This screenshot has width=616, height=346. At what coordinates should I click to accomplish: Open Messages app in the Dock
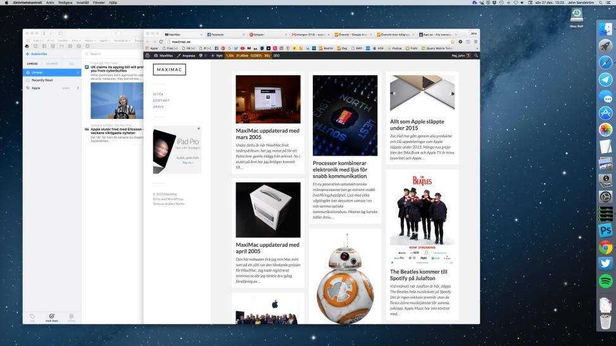click(605, 97)
